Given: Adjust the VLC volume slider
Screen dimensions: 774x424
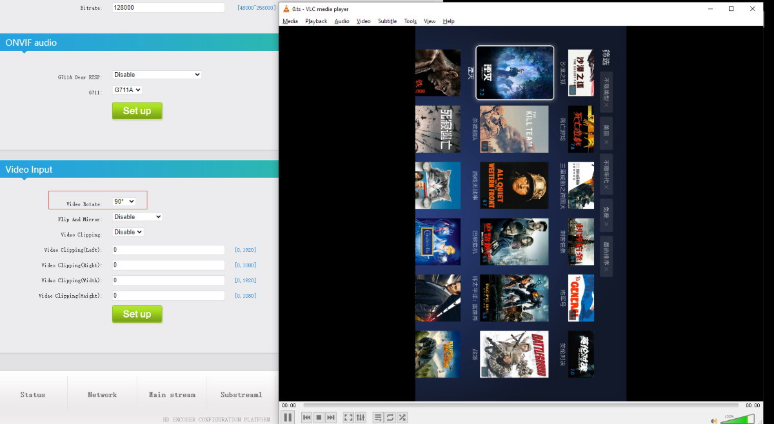Looking at the screenshot, I should tap(737, 419).
